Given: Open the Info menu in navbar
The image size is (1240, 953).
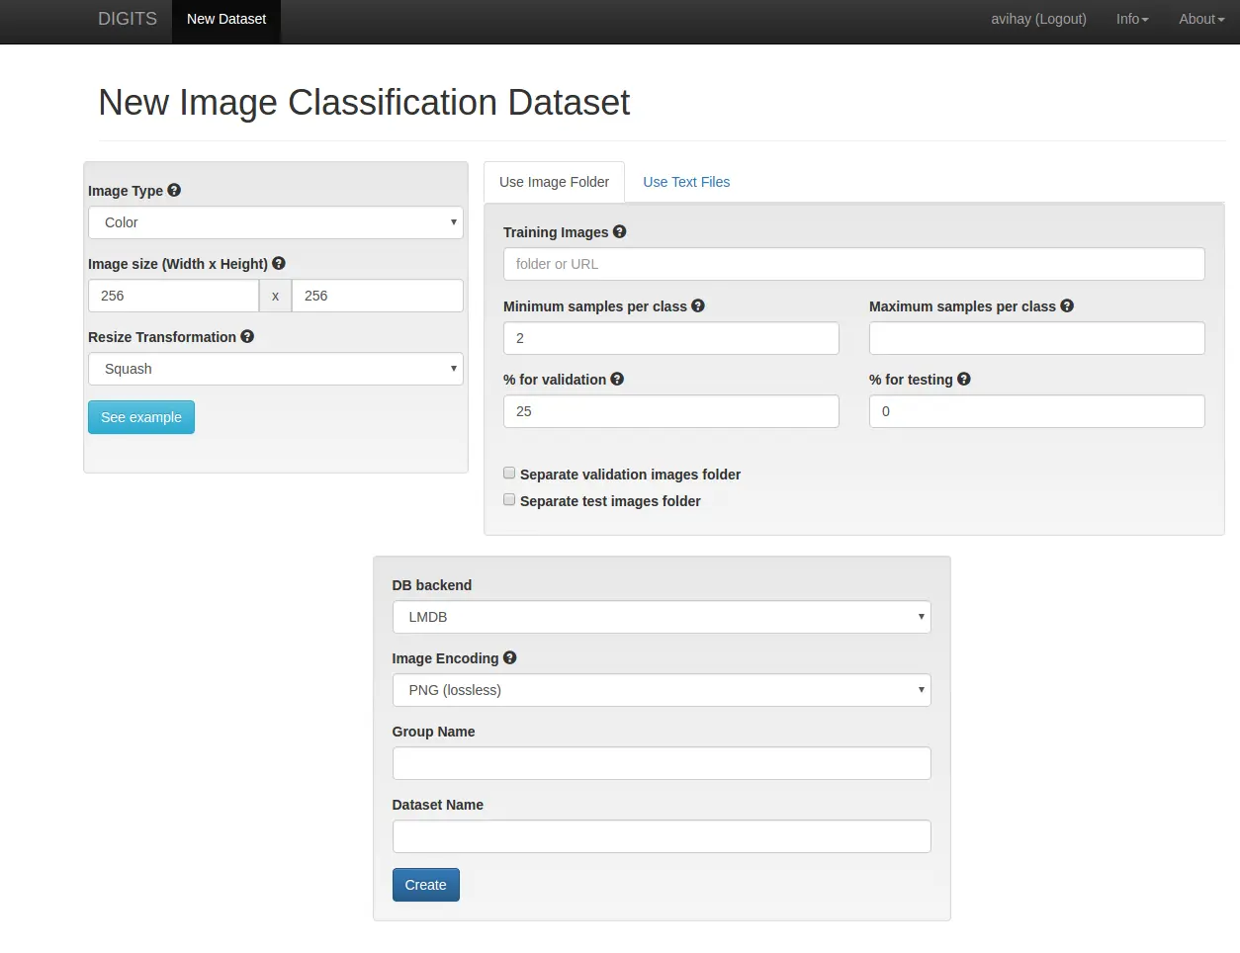Looking at the screenshot, I should pyautogui.click(x=1132, y=19).
